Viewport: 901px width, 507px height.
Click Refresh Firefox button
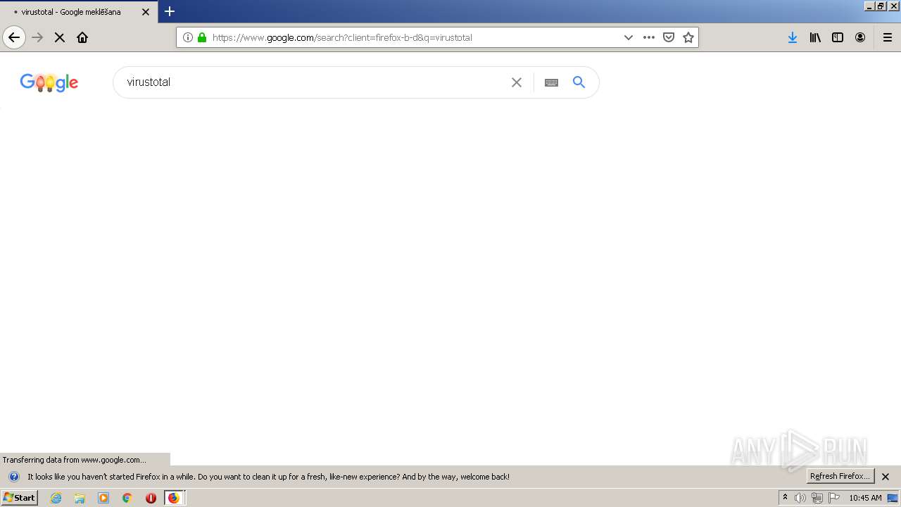(840, 476)
